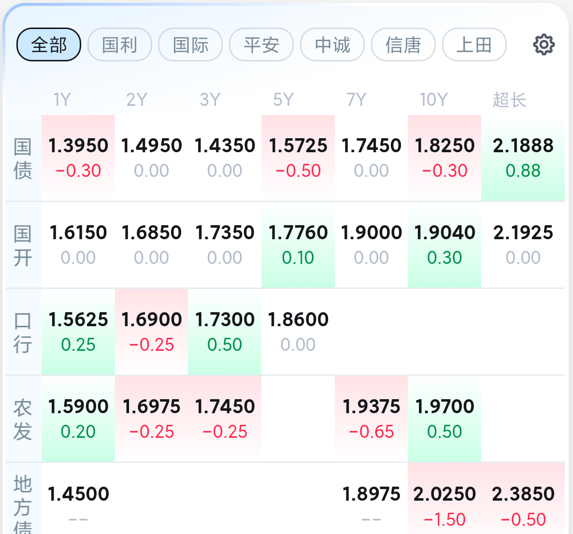
Task: Click the 农发 row label
Action: coord(23,419)
